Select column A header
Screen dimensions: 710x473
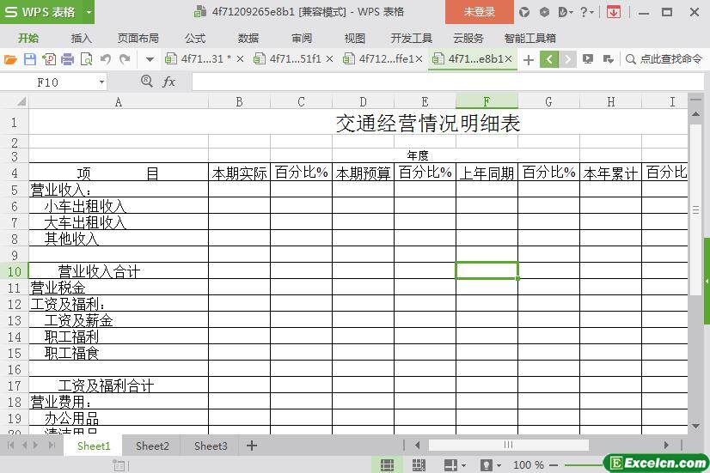(118, 102)
